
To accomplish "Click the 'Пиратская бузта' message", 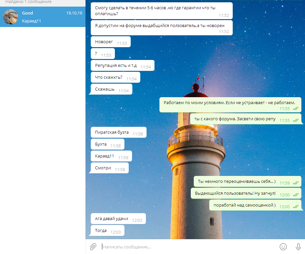I will (x=119, y=132).
